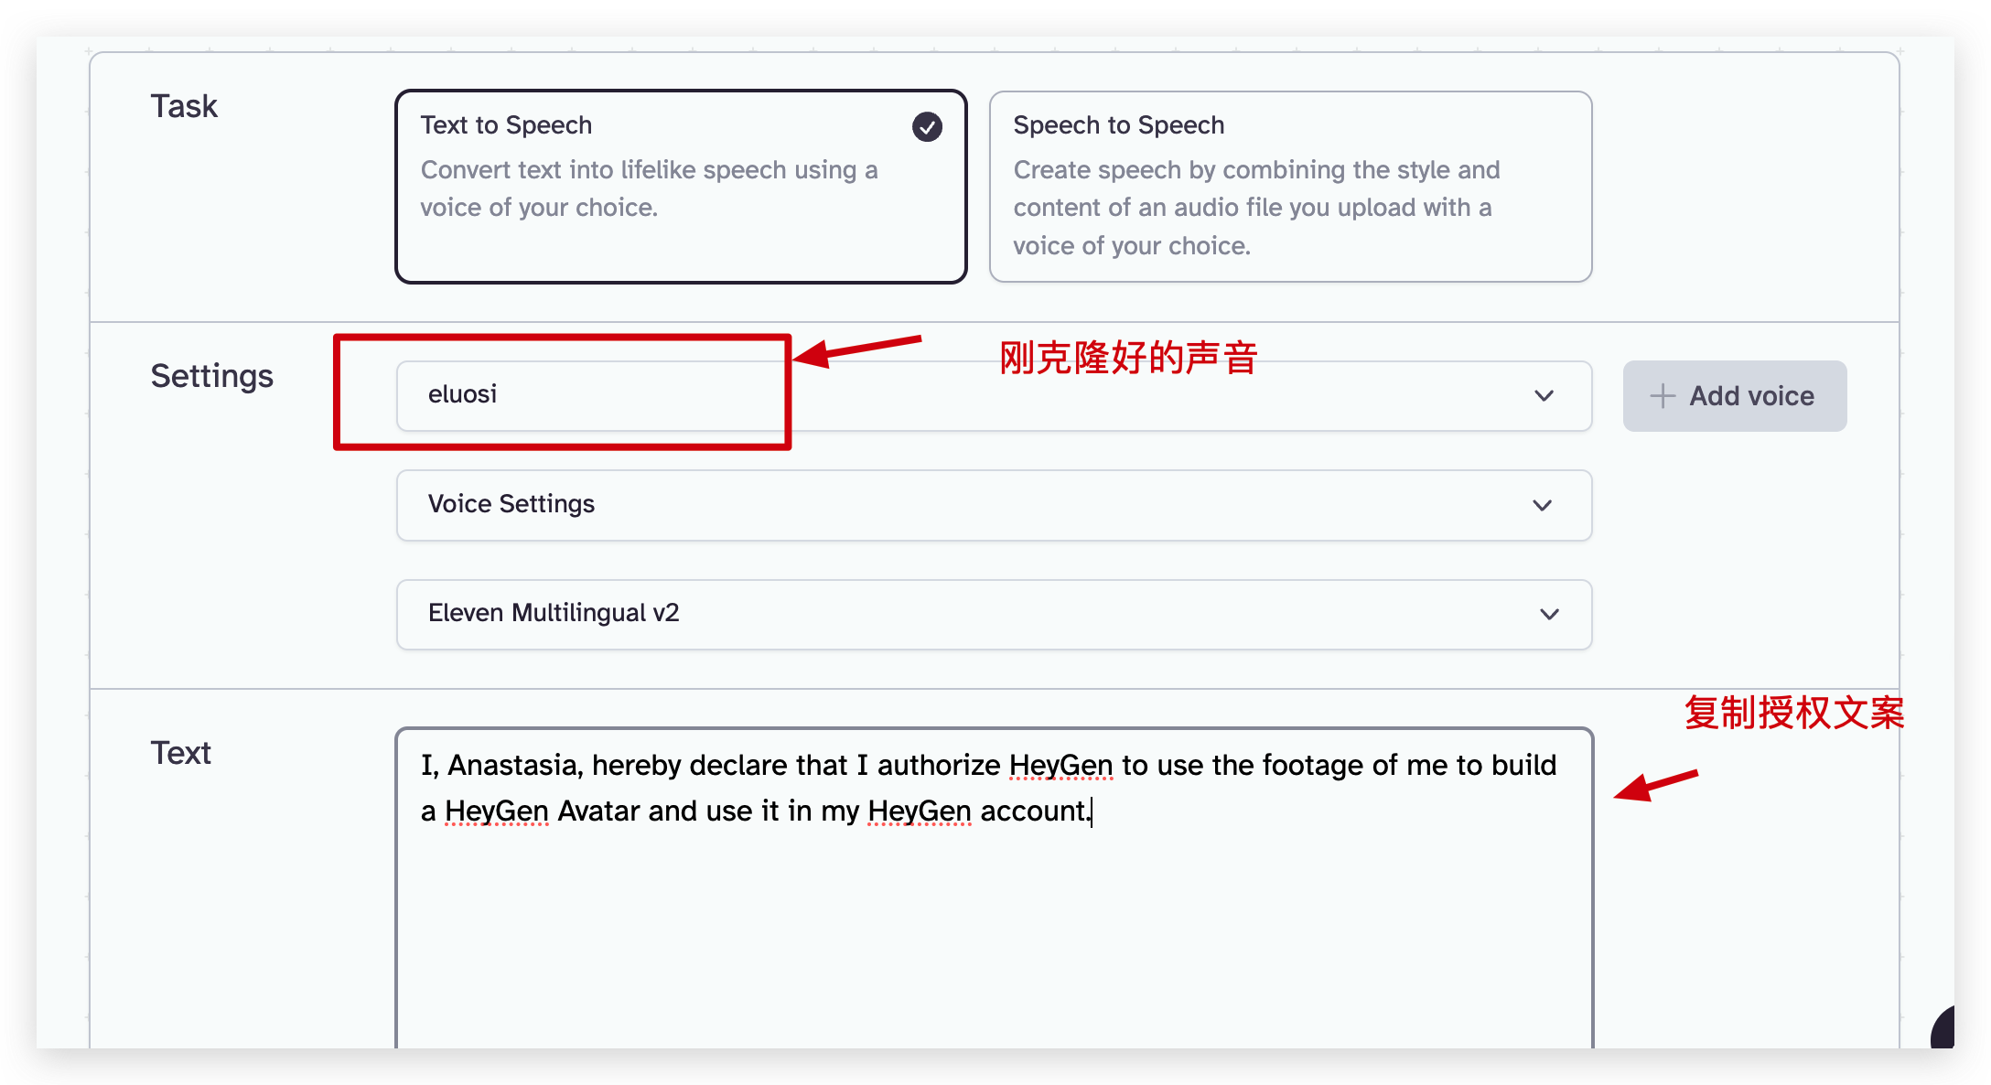The height and width of the screenshot is (1085, 1991).
Task: Open the dark chat bubble at bottom-right corner
Action: click(x=1943, y=1029)
